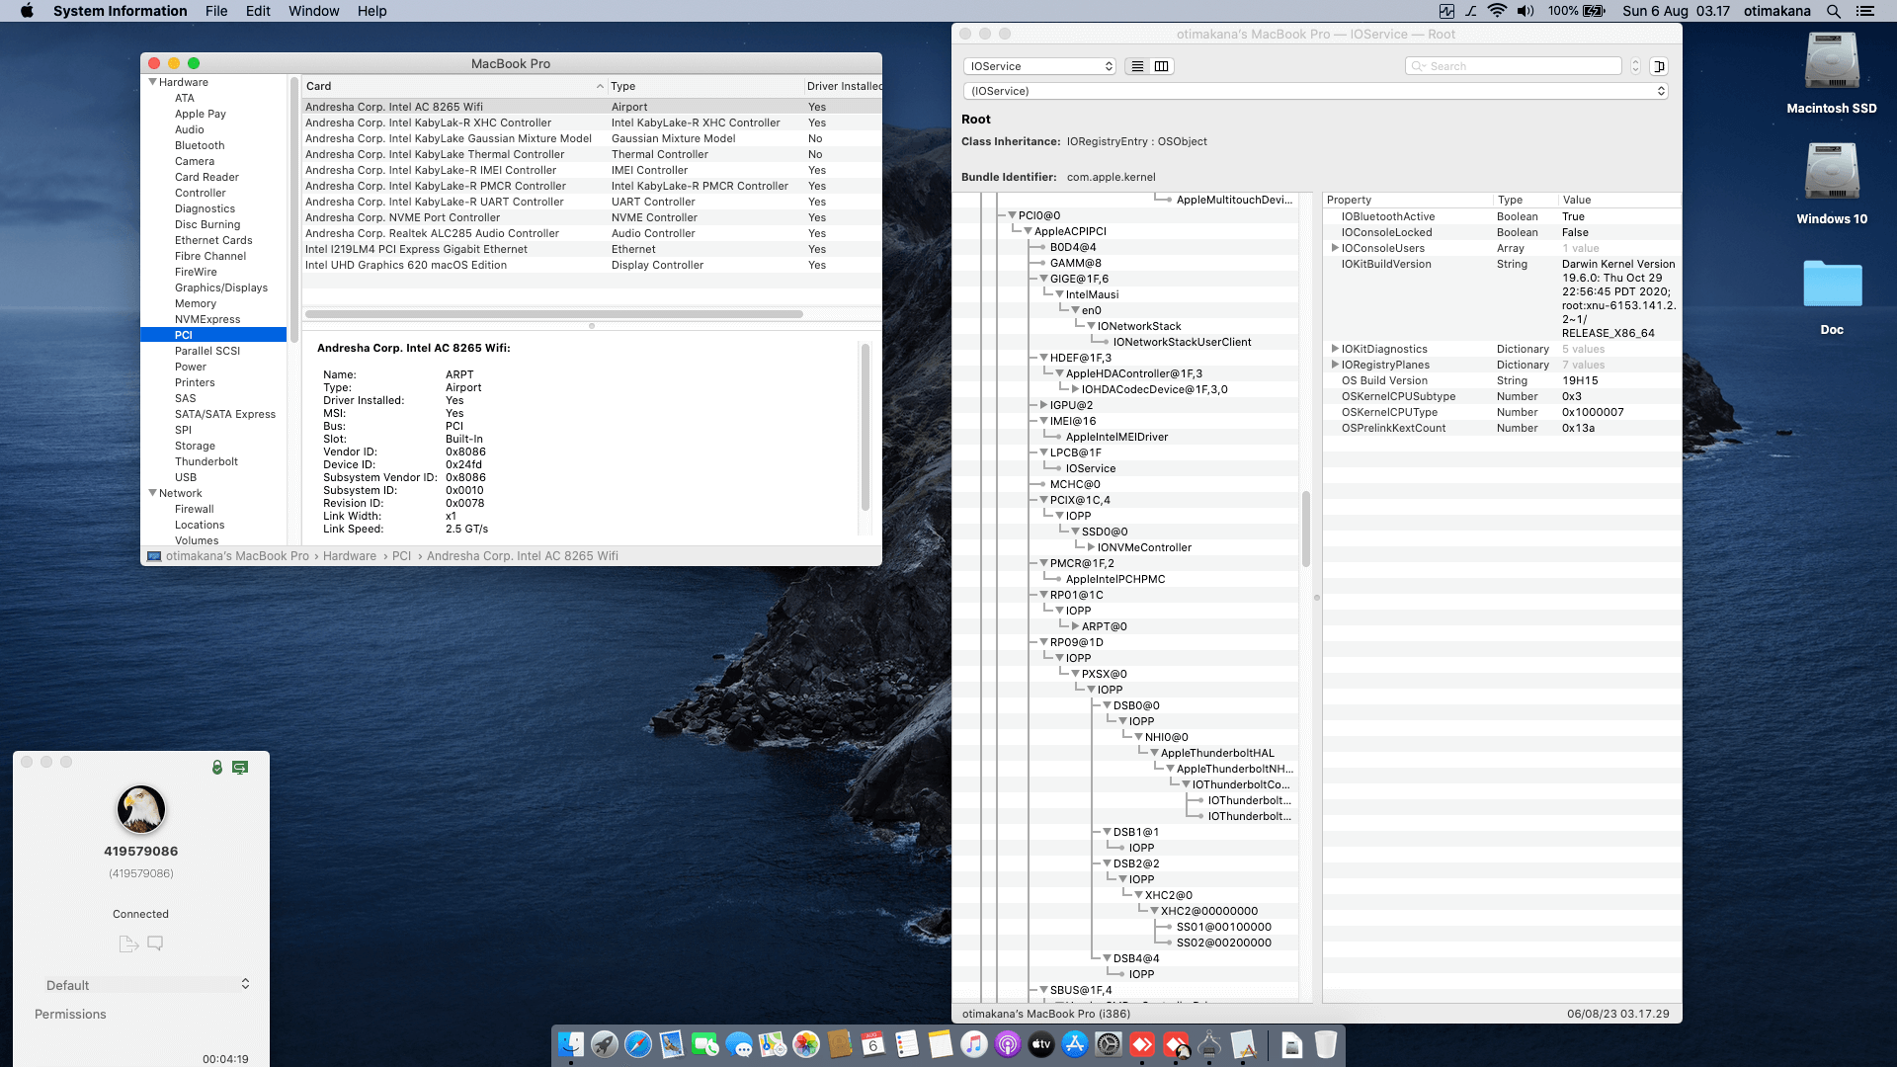The image size is (1897, 1067).
Task: Collapse the GIGE@1F,6 tree node
Action: (x=1043, y=279)
